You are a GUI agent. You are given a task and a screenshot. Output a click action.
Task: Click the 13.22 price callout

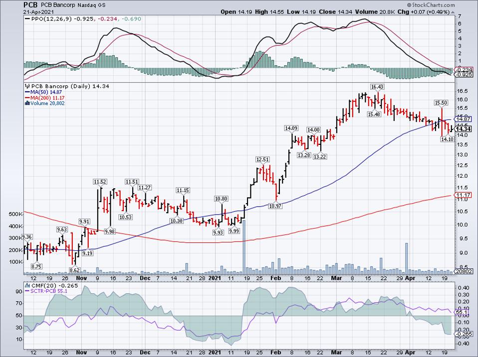tap(320, 157)
